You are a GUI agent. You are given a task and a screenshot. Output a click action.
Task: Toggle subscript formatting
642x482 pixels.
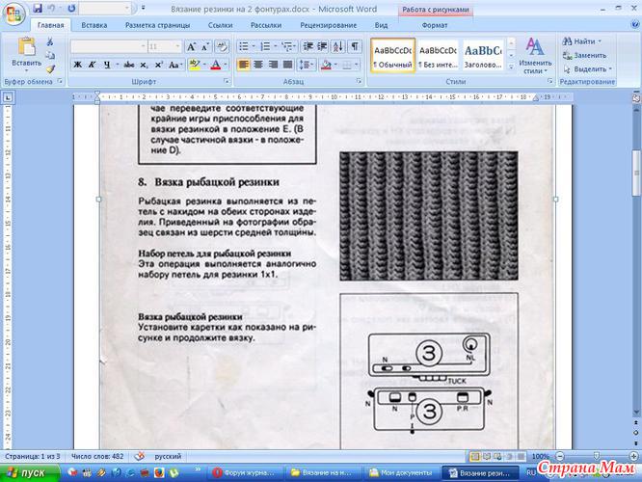click(144, 65)
